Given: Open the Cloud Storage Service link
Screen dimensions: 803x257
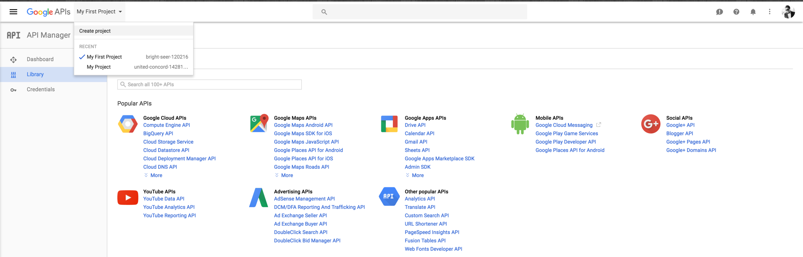Looking at the screenshot, I should [x=168, y=142].
